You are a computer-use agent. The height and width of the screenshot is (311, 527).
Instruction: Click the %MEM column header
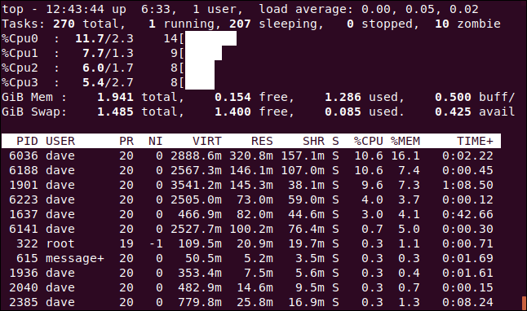[405, 141]
